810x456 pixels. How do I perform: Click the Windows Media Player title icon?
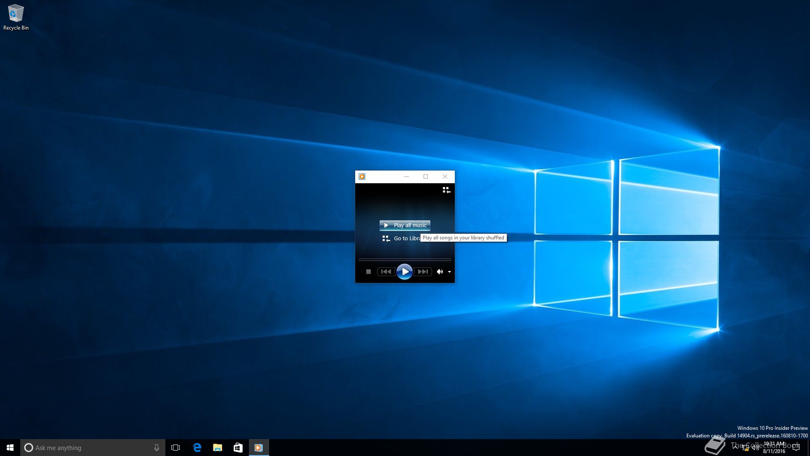tap(362, 176)
